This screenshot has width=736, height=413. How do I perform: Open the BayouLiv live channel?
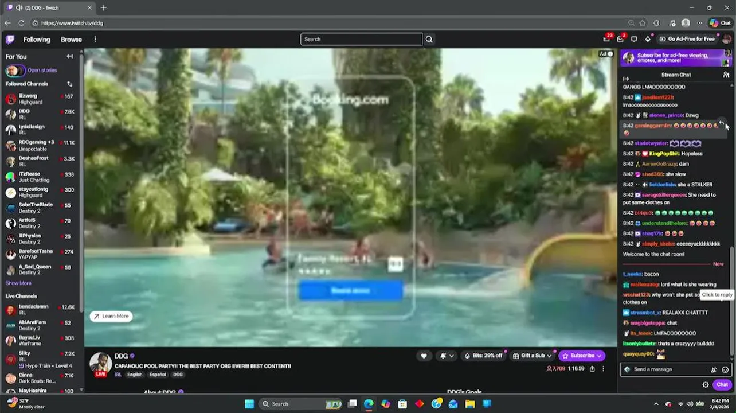[40, 340]
